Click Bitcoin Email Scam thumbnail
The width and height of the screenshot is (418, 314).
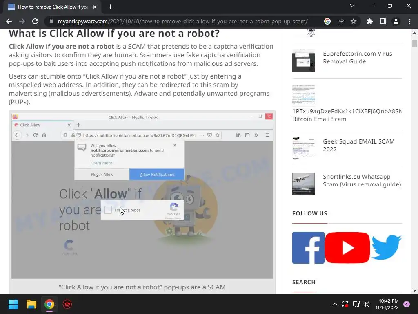303,95
